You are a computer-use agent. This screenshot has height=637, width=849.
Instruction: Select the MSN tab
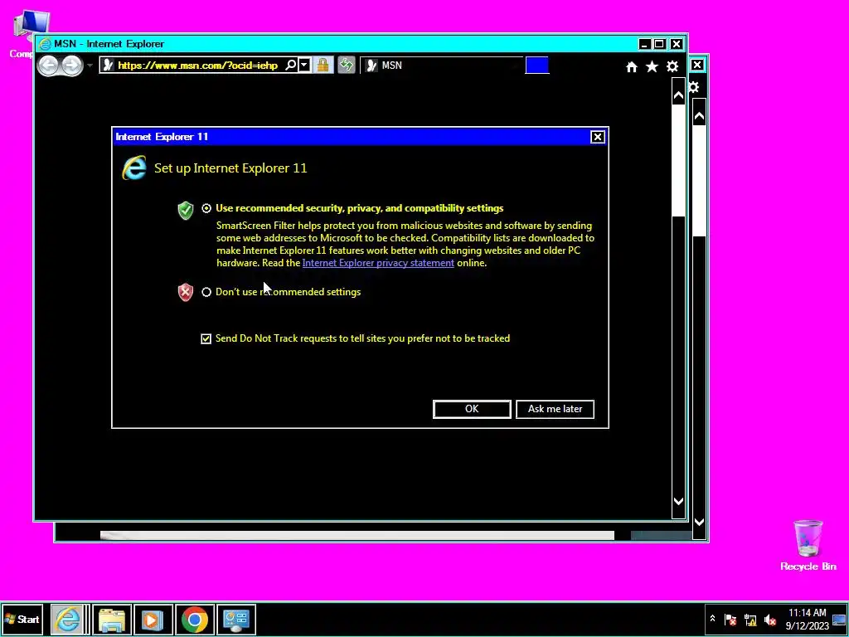441,66
